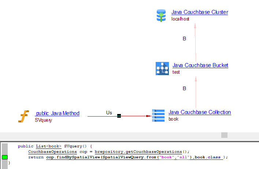Open the Java Couchbase Cluster link
This screenshot has height=169, width=259.
[x=200, y=12]
